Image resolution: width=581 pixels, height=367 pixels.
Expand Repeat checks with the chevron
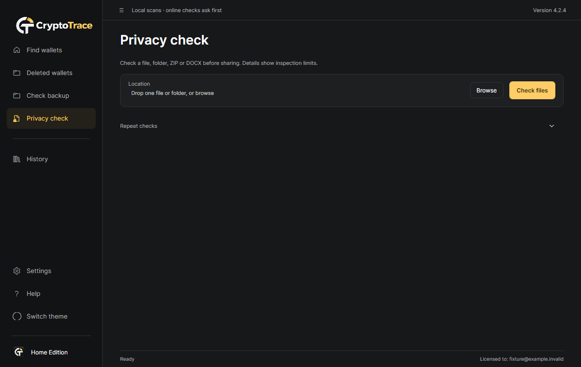point(551,126)
